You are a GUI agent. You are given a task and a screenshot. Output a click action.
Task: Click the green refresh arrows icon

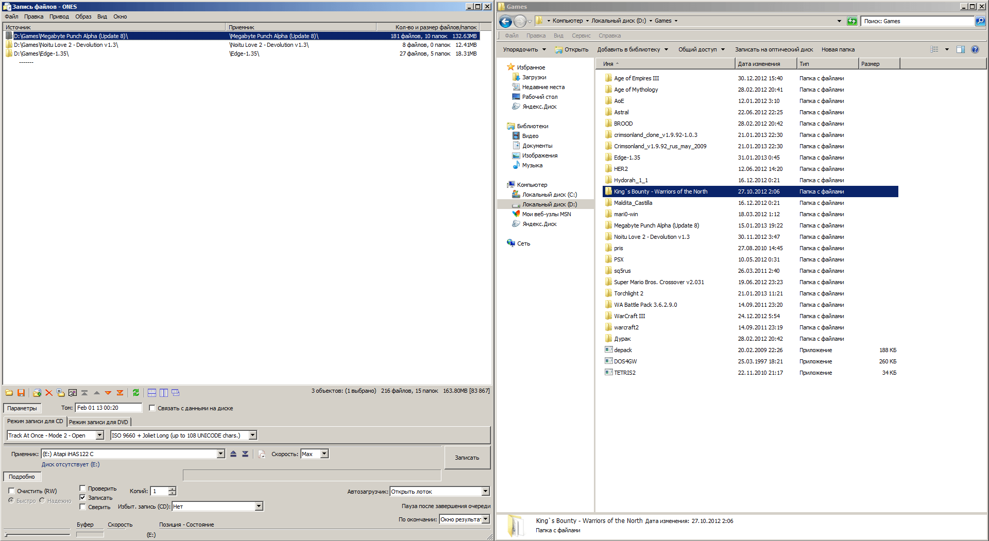(136, 393)
